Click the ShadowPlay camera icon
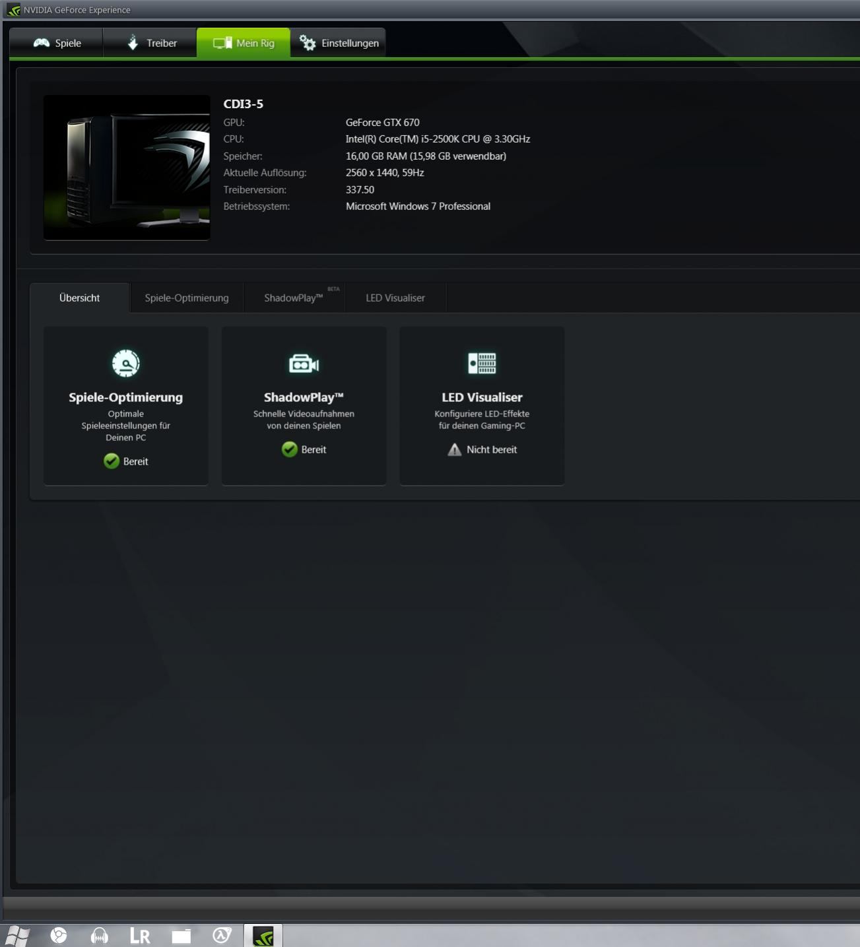The height and width of the screenshot is (947, 860). [304, 363]
